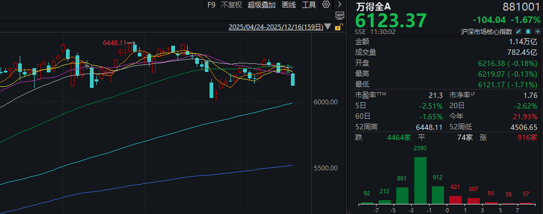Click the 万得全A index name

coord(375,6)
